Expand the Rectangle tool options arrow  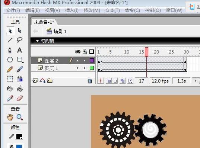point(23,62)
